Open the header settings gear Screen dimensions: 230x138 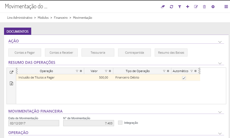point(213,7)
